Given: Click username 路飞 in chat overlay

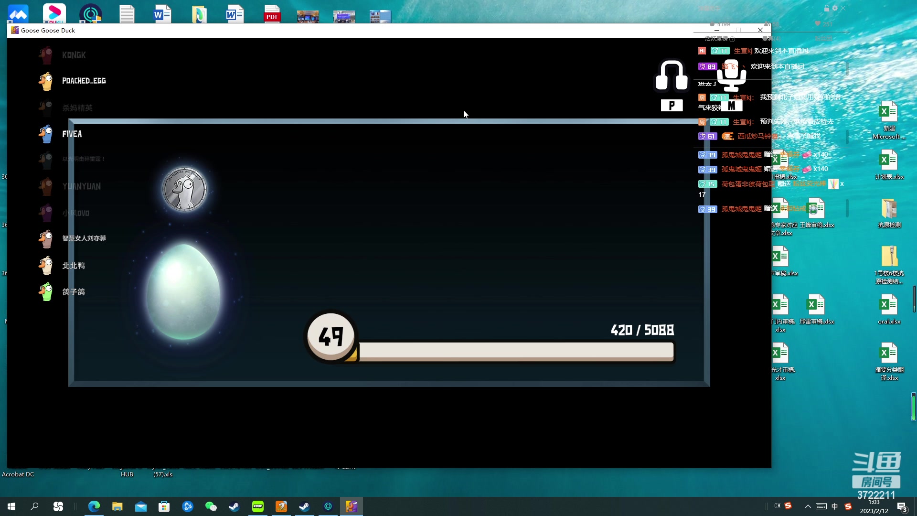Looking at the screenshot, I should point(728,66).
